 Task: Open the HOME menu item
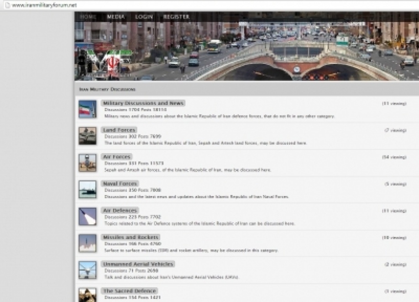[88, 16]
